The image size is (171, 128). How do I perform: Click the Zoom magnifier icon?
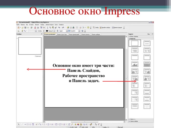coord(83,28)
